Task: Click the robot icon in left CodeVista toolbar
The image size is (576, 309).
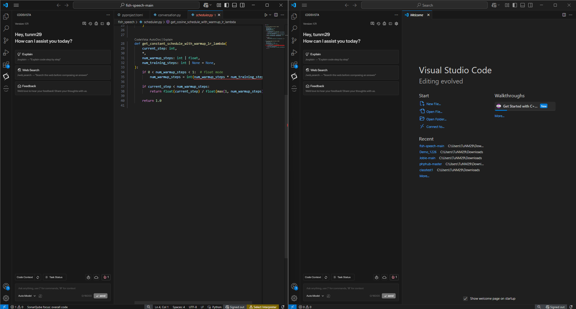Action: 96,23
